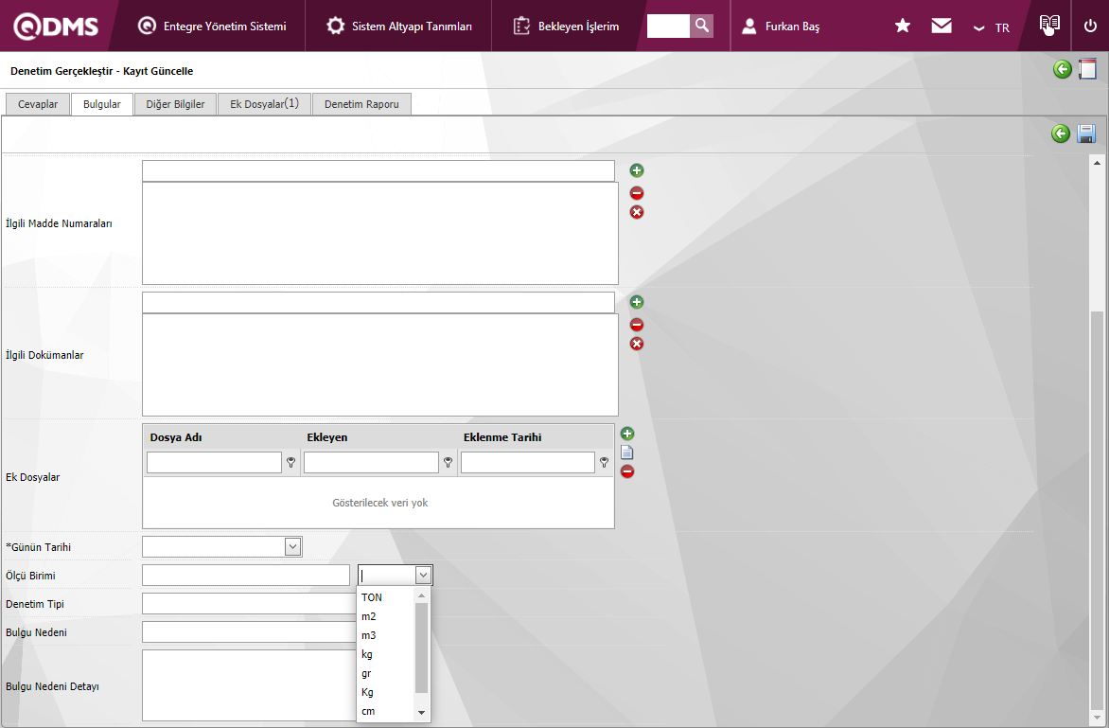Screen dimensions: 1109x728
Task: Sort by Ekleyen column header
Action: (326, 437)
